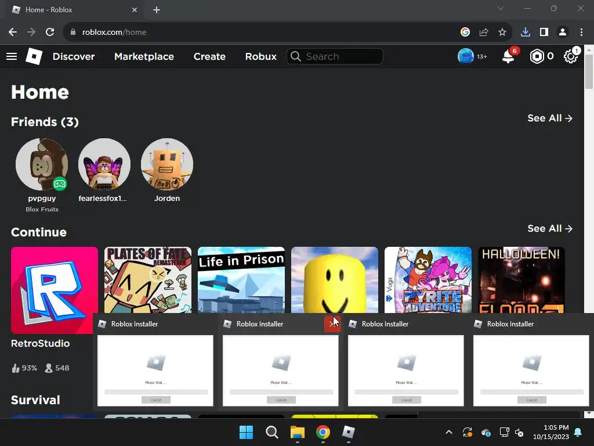Open the Robux tab
This screenshot has width=594, height=446.
260,56
